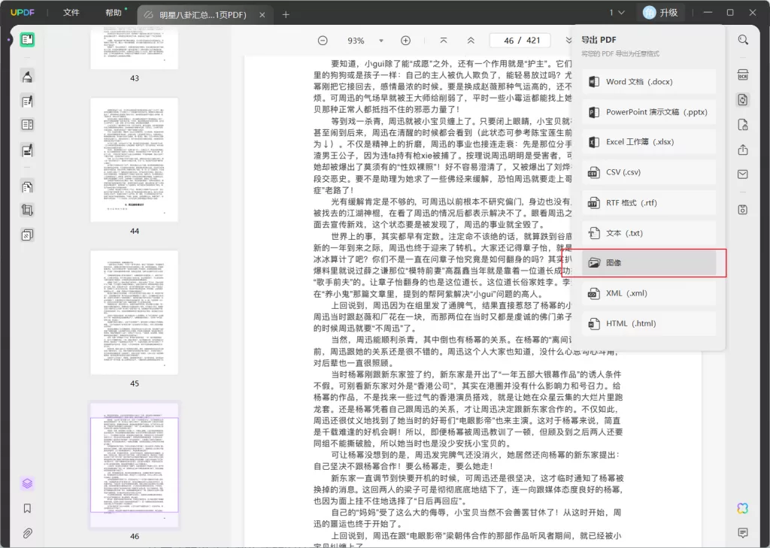
Task: Add a new tab with plus button
Action: 286,15
